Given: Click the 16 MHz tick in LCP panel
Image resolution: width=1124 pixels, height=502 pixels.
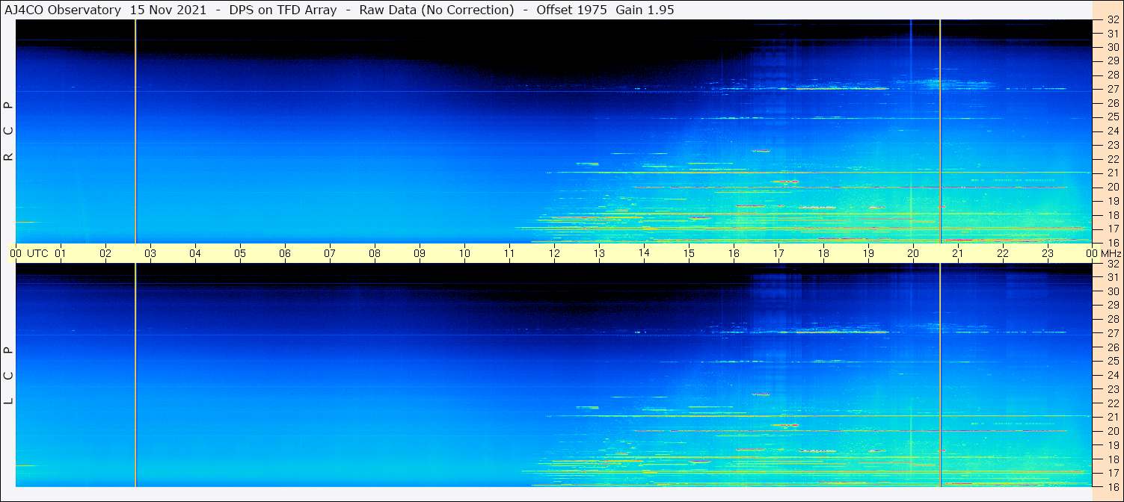Looking at the screenshot, I should click(1113, 486).
